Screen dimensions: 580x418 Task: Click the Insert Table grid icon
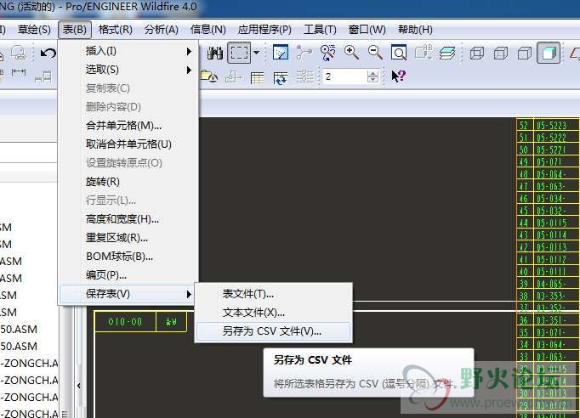(x=257, y=78)
